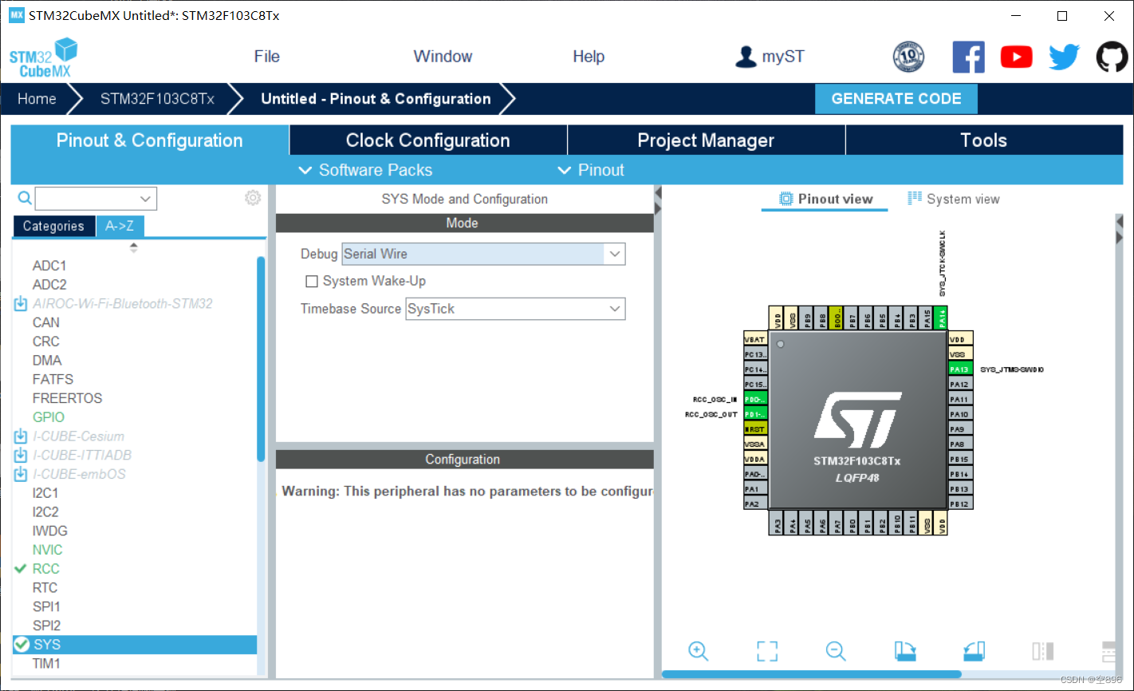Open the Twitter bird icon link

[x=1064, y=57]
